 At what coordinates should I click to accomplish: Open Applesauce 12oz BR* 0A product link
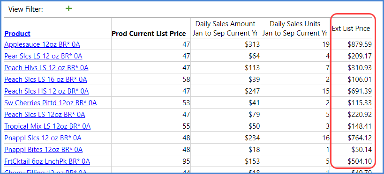42,44
